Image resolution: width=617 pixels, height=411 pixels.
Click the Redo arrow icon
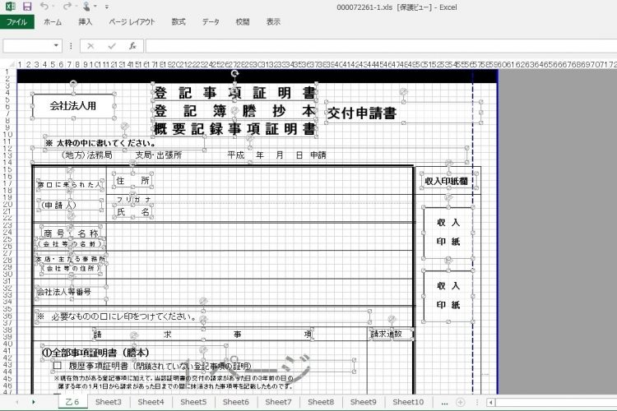(x=67, y=7)
